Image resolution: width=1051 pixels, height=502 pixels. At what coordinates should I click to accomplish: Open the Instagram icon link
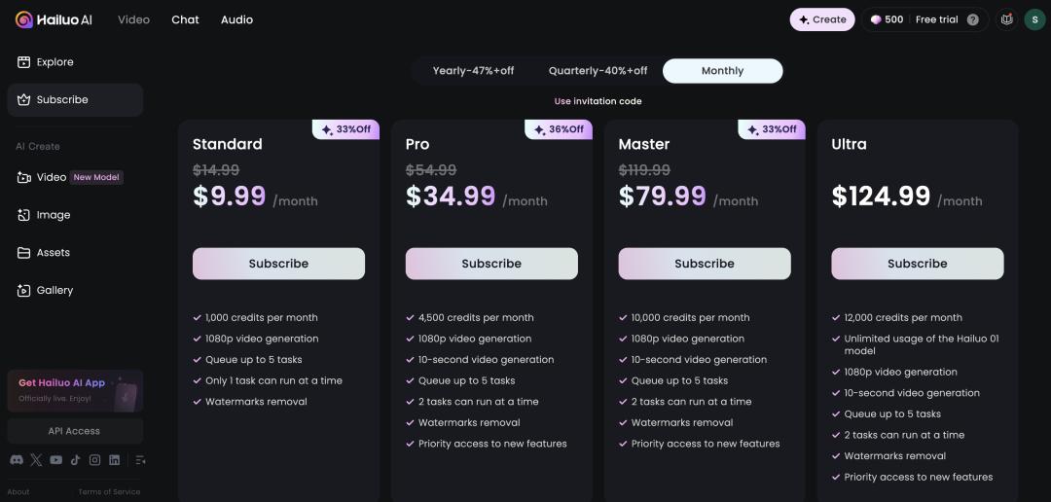pyautogui.click(x=94, y=460)
